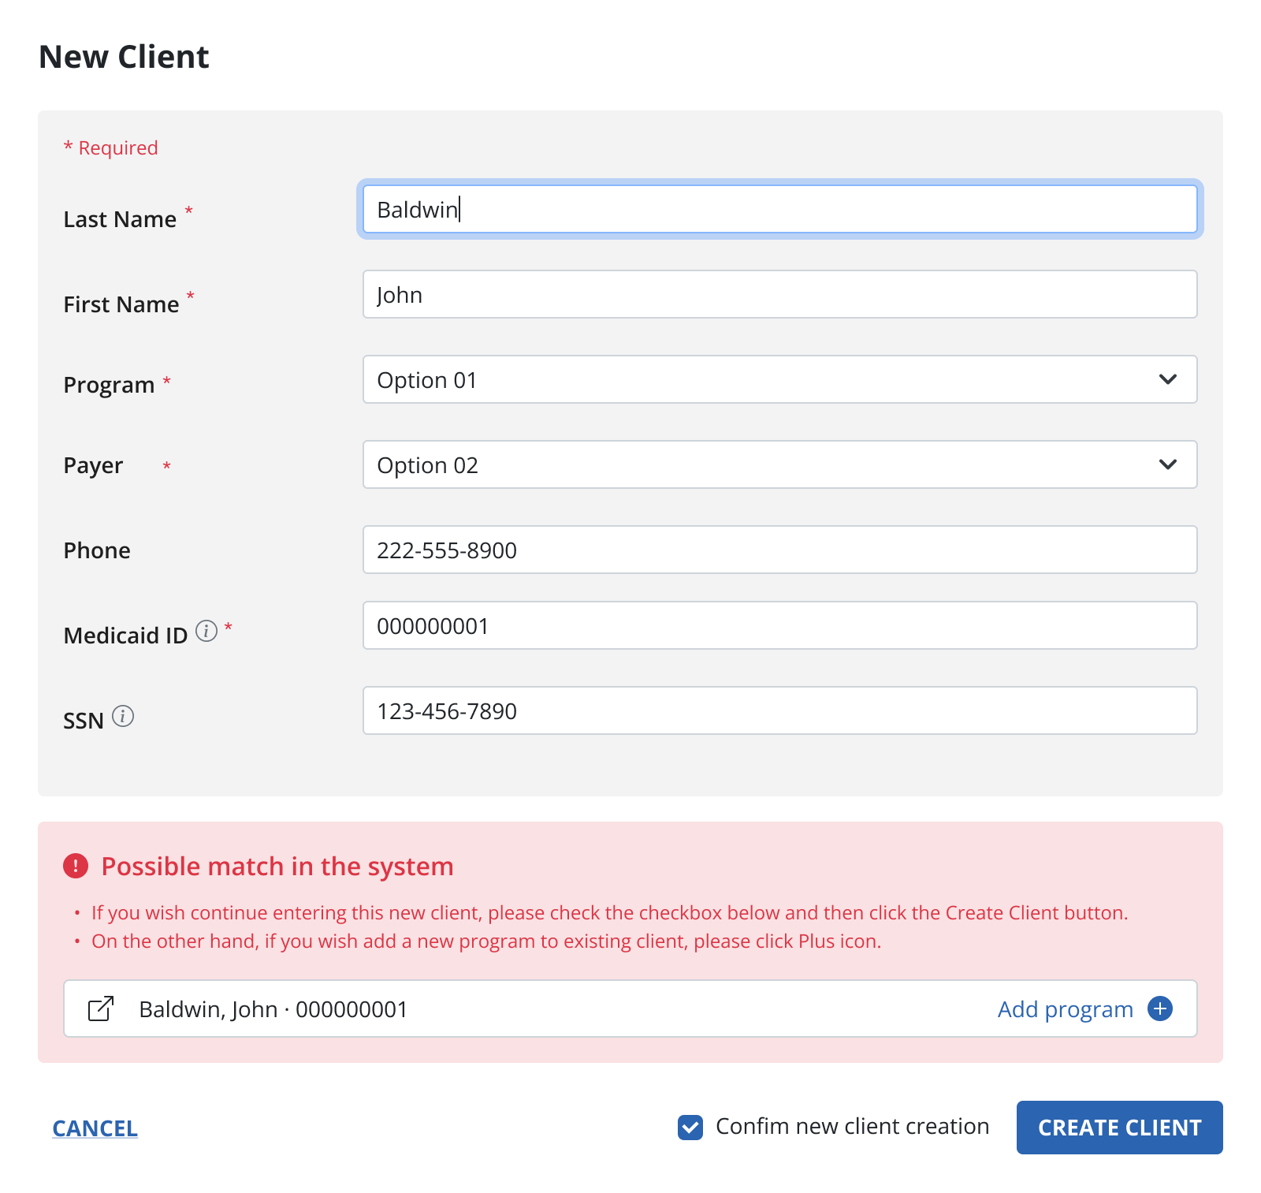Click the Medicaid ID info icon
This screenshot has width=1261, height=1193.
(206, 631)
